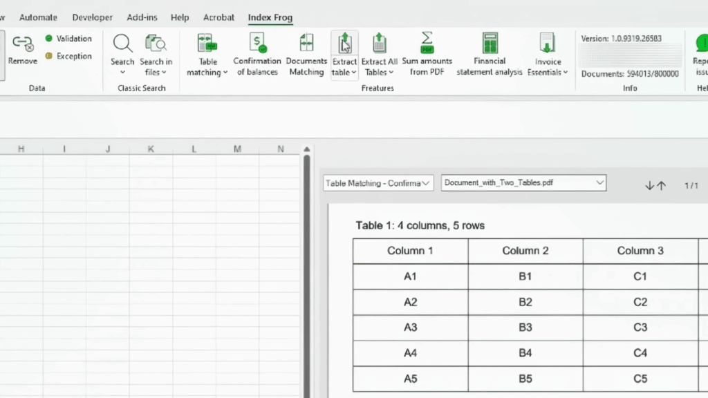Select the Index Frog tab
Screen dimensions: 708x398
point(270,17)
